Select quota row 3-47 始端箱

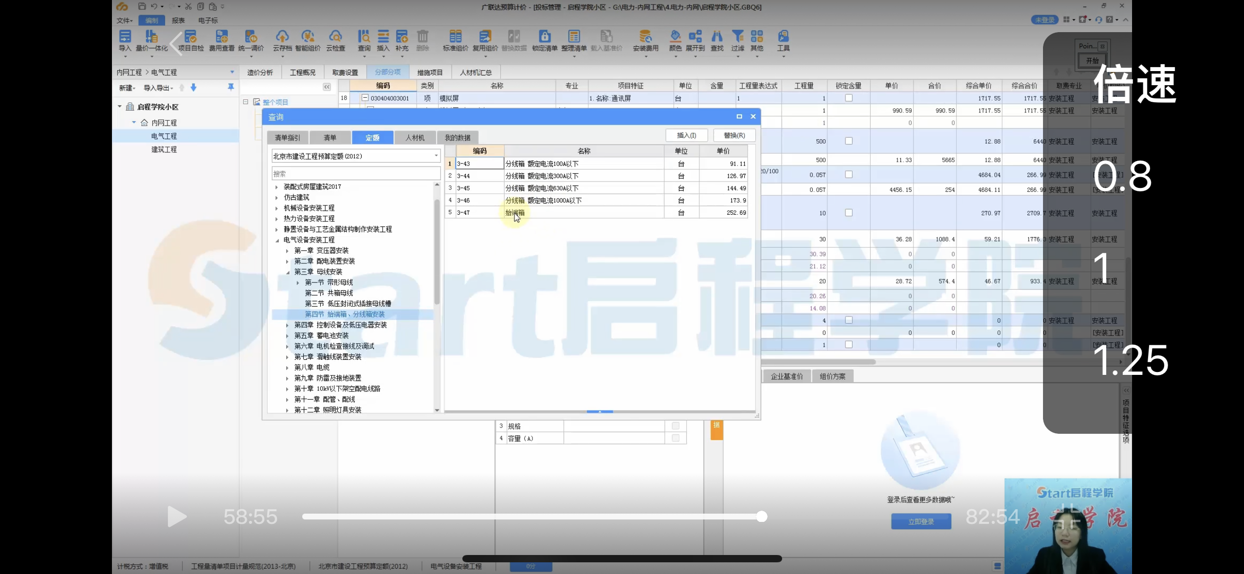pos(596,212)
